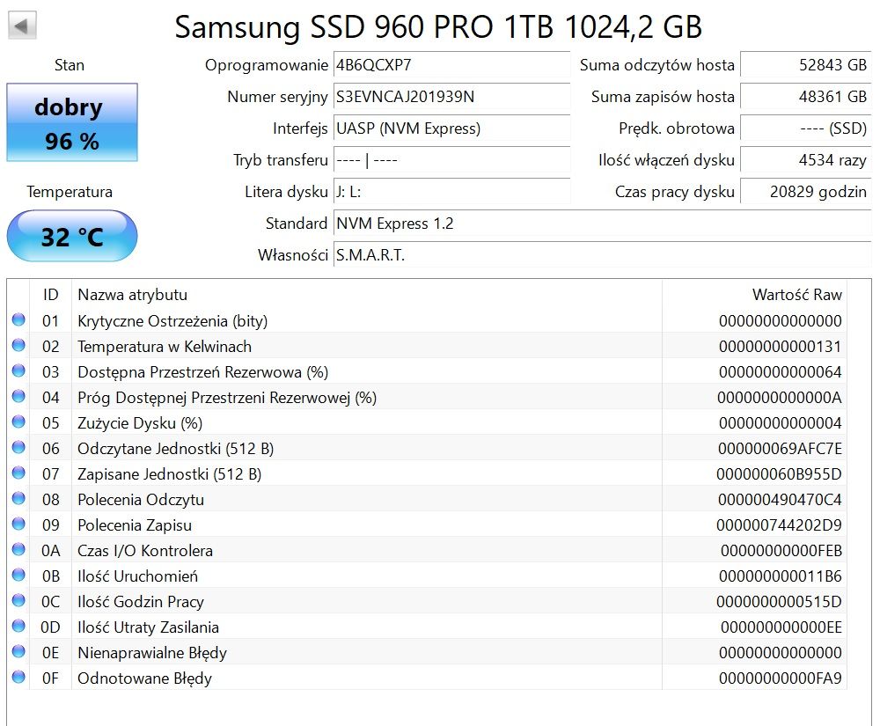Viewport: 880px width, 726px height.
Task: Click raw value 0000000000000A
Action: pos(780,397)
